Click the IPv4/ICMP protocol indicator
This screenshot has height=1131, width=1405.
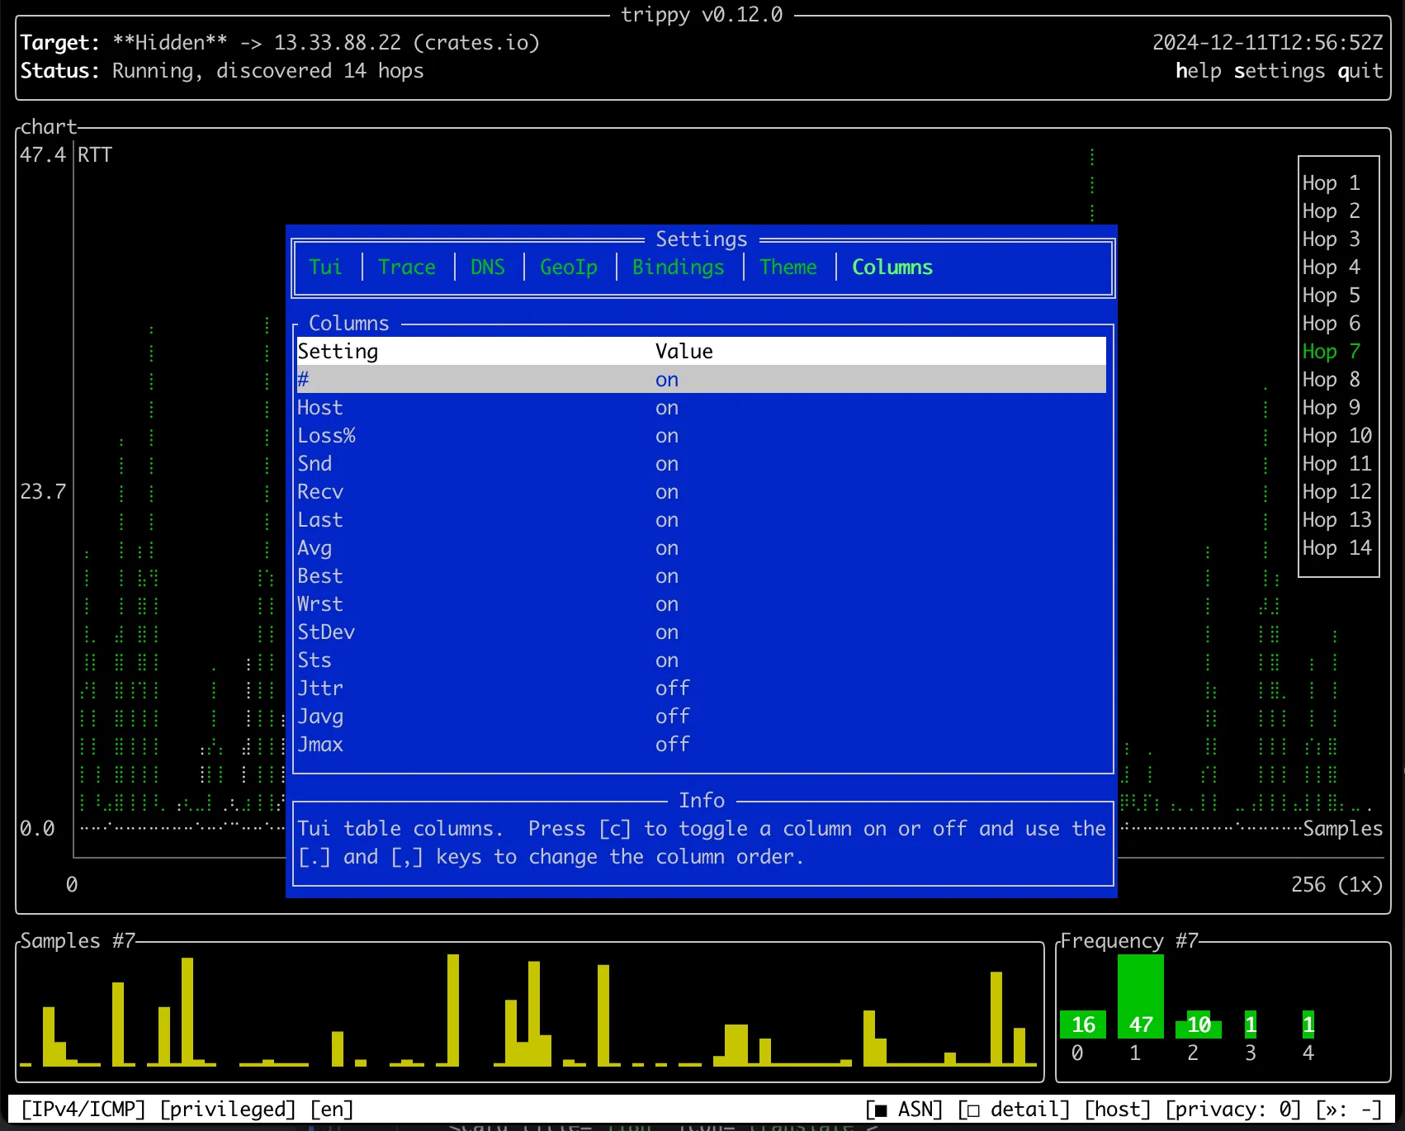click(x=83, y=1110)
